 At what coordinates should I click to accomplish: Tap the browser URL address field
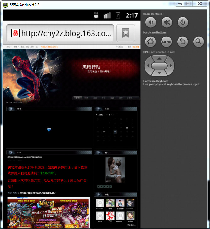coord(60,33)
